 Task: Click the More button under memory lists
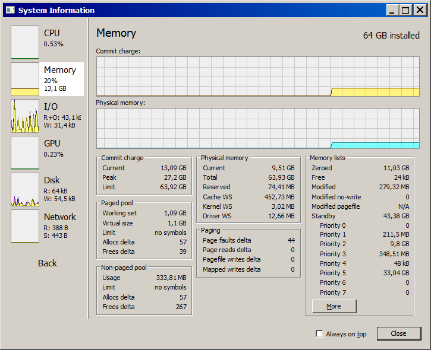click(x=334, y=306)
